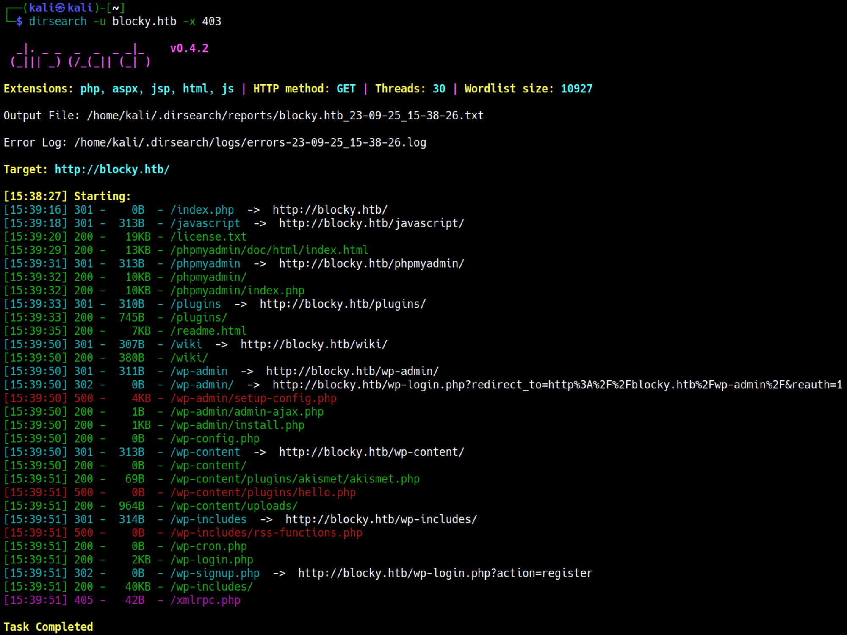Click the /phpmyadmin/index.php path
This screenshot has width=847, height=635.
(237, 291)
